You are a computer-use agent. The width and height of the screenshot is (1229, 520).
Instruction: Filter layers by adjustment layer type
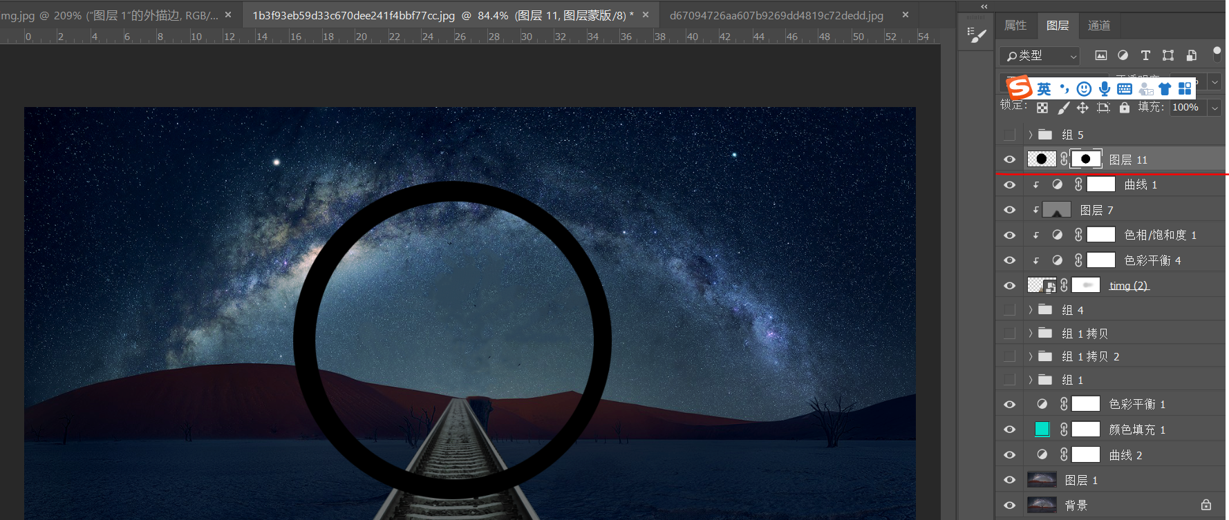1123,55
